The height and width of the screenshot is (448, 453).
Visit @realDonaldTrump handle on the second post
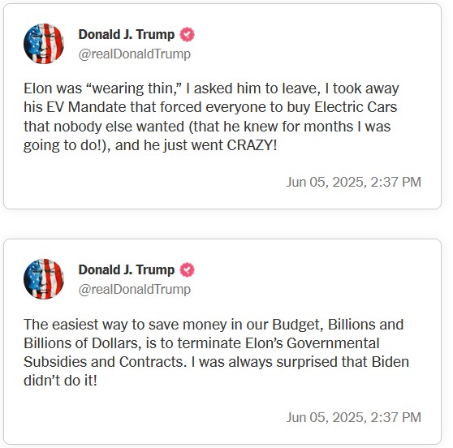tap(135, 290)
